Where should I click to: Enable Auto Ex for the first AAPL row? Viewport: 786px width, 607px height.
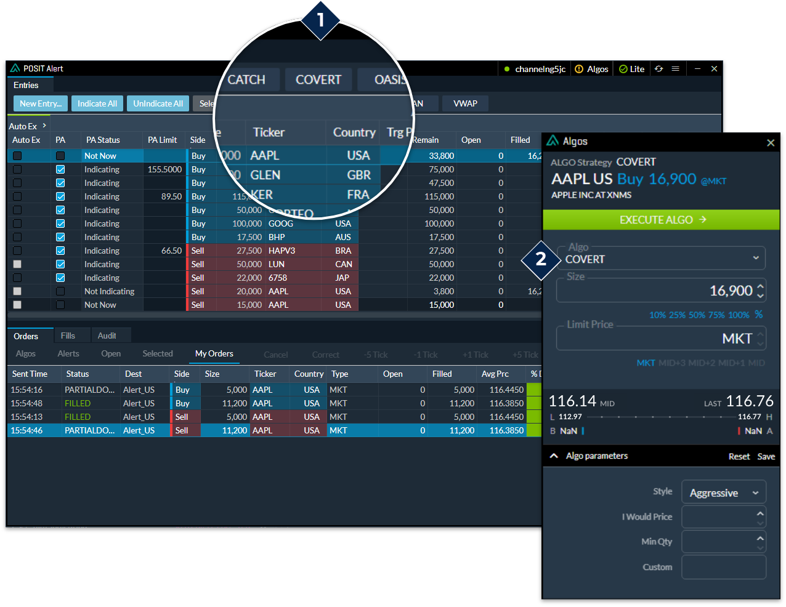click(18, 156)
